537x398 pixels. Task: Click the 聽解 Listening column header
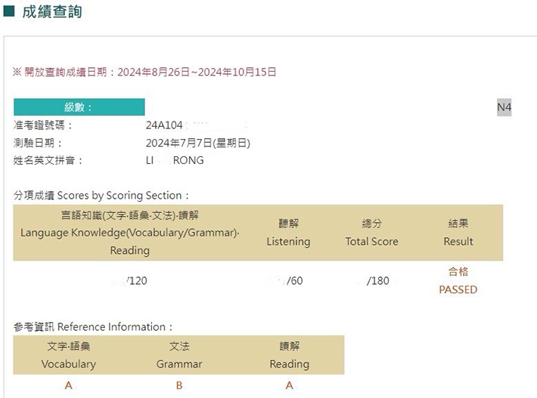pyautogui.click(x=288, y=233)
